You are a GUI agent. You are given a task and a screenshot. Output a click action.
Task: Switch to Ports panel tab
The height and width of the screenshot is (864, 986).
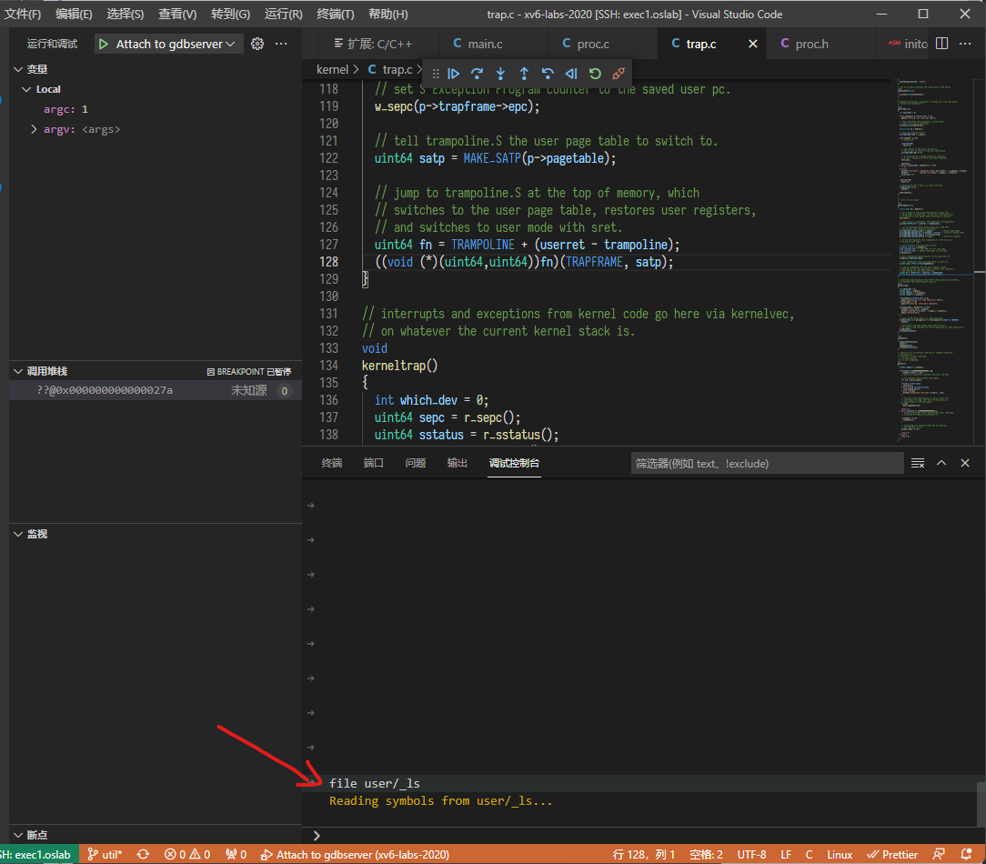(374, 464)
